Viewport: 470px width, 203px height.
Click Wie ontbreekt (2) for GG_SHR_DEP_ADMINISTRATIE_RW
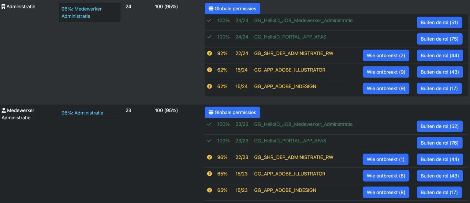click(x=386, y=55)
